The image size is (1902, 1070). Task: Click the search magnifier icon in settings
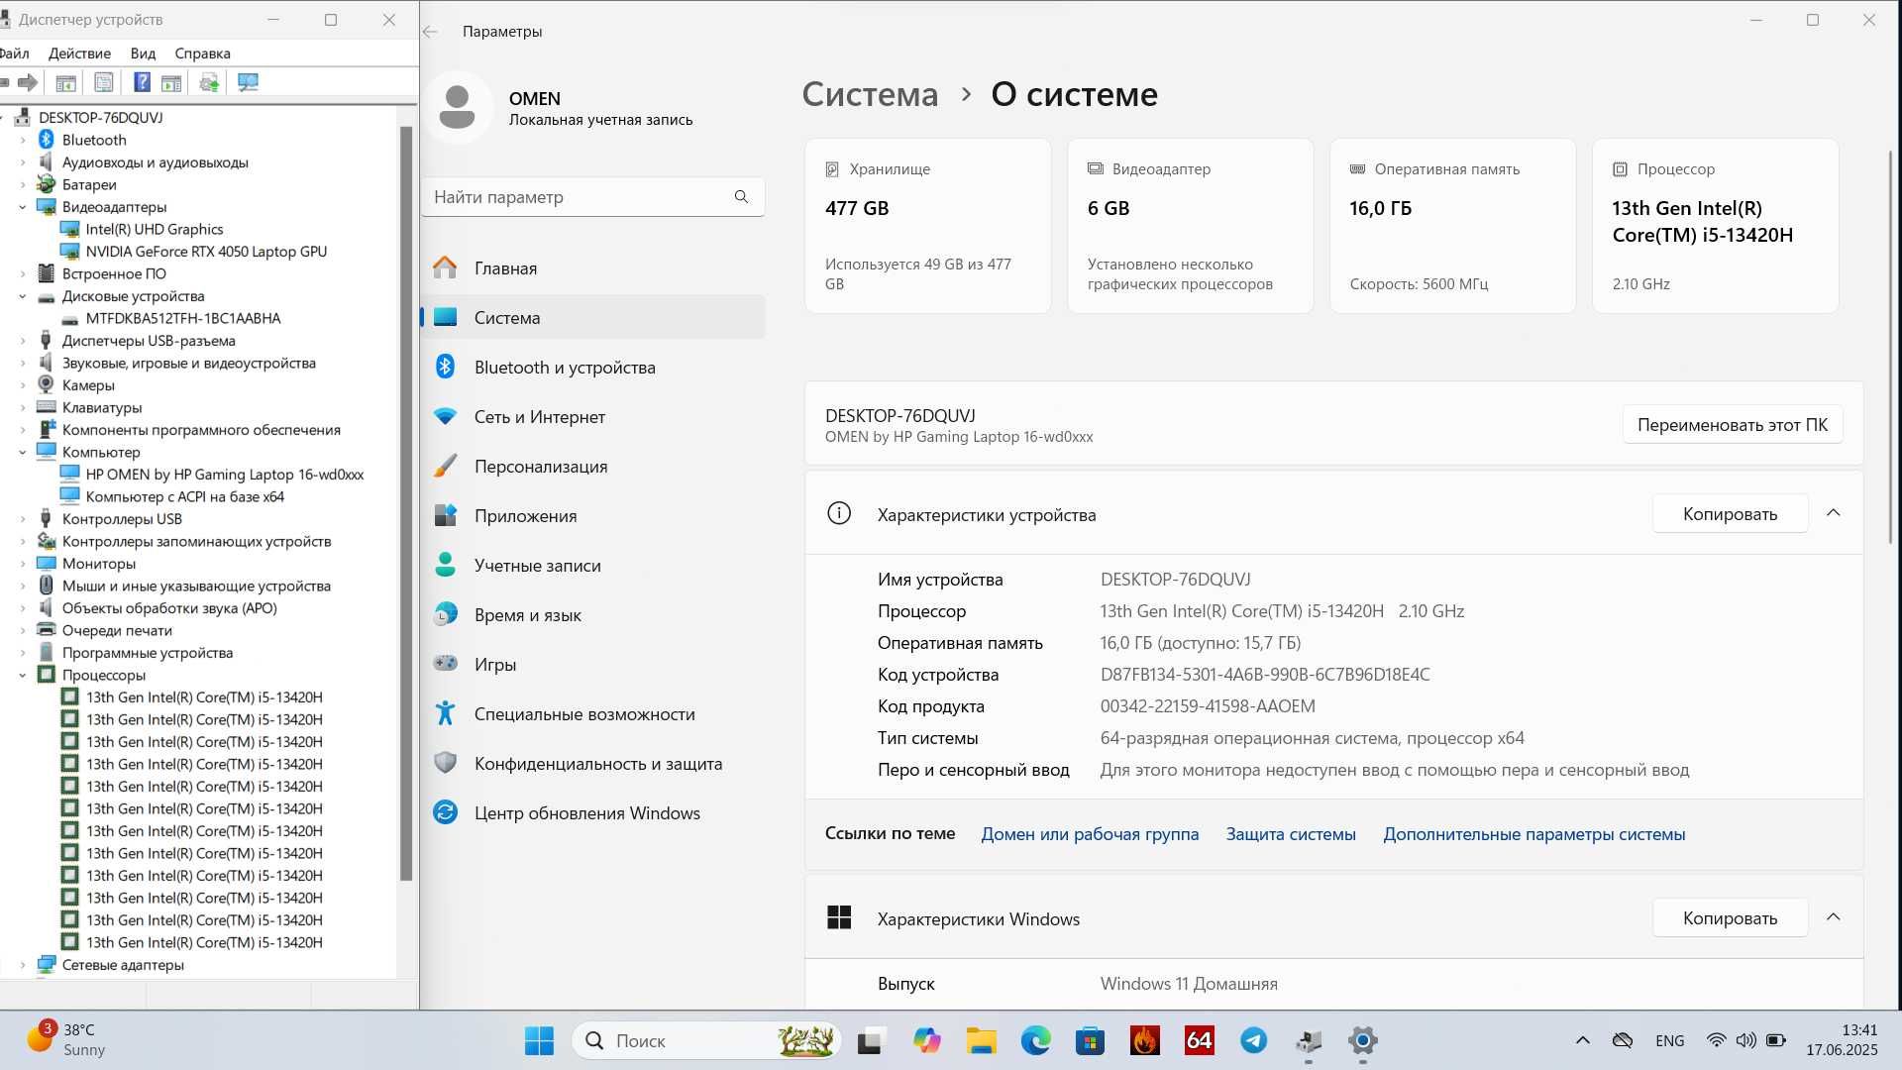(741, 197)
